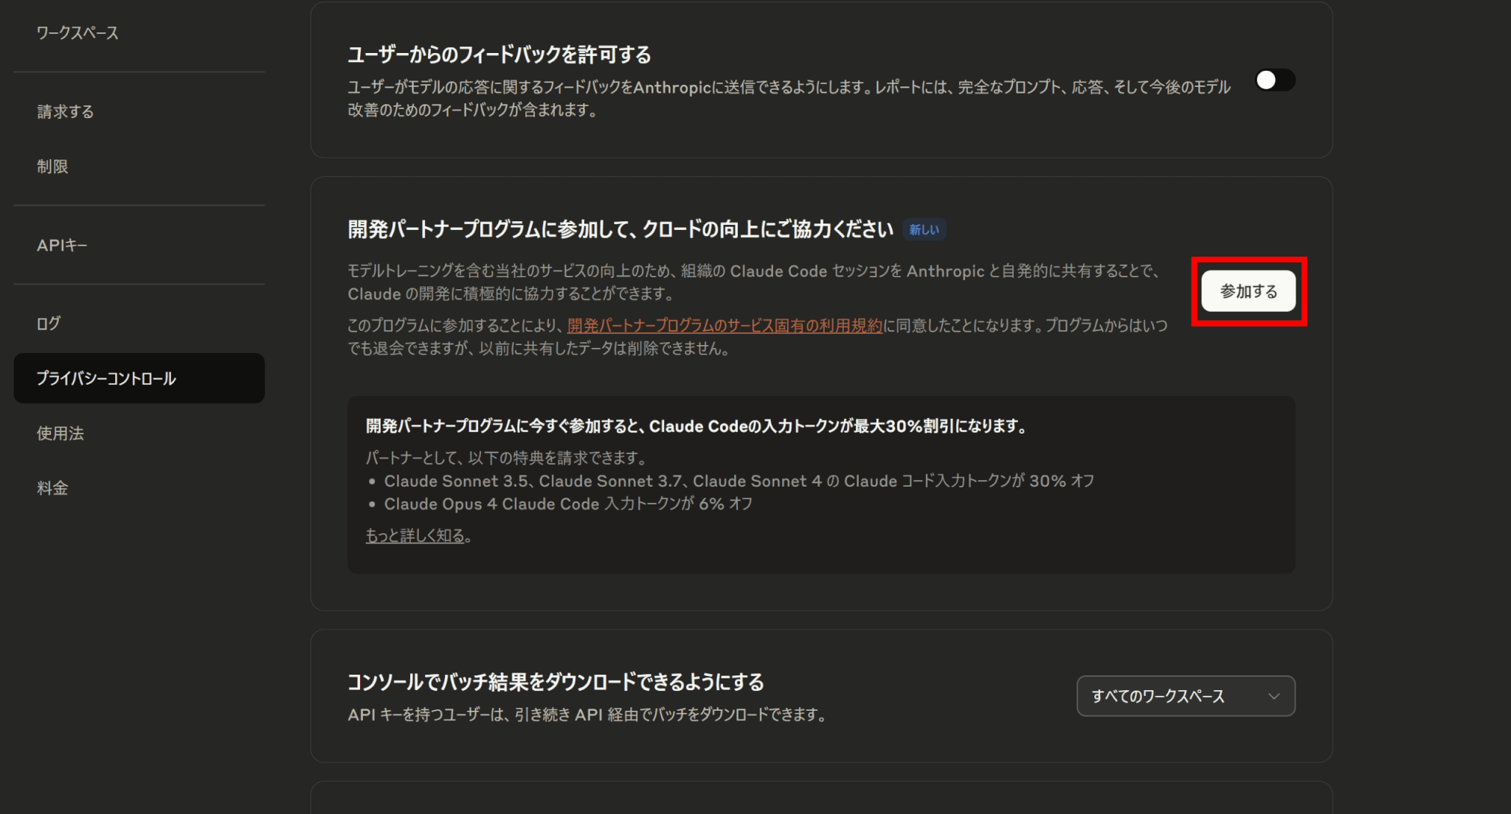Viewport: 1511px width, 814px height.
Task: Click the Claude Sonnet 3.5 30% オフ bullet
Action: pos(739,481)
